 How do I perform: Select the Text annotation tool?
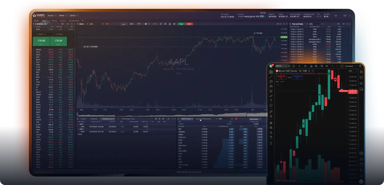point(271,100)
